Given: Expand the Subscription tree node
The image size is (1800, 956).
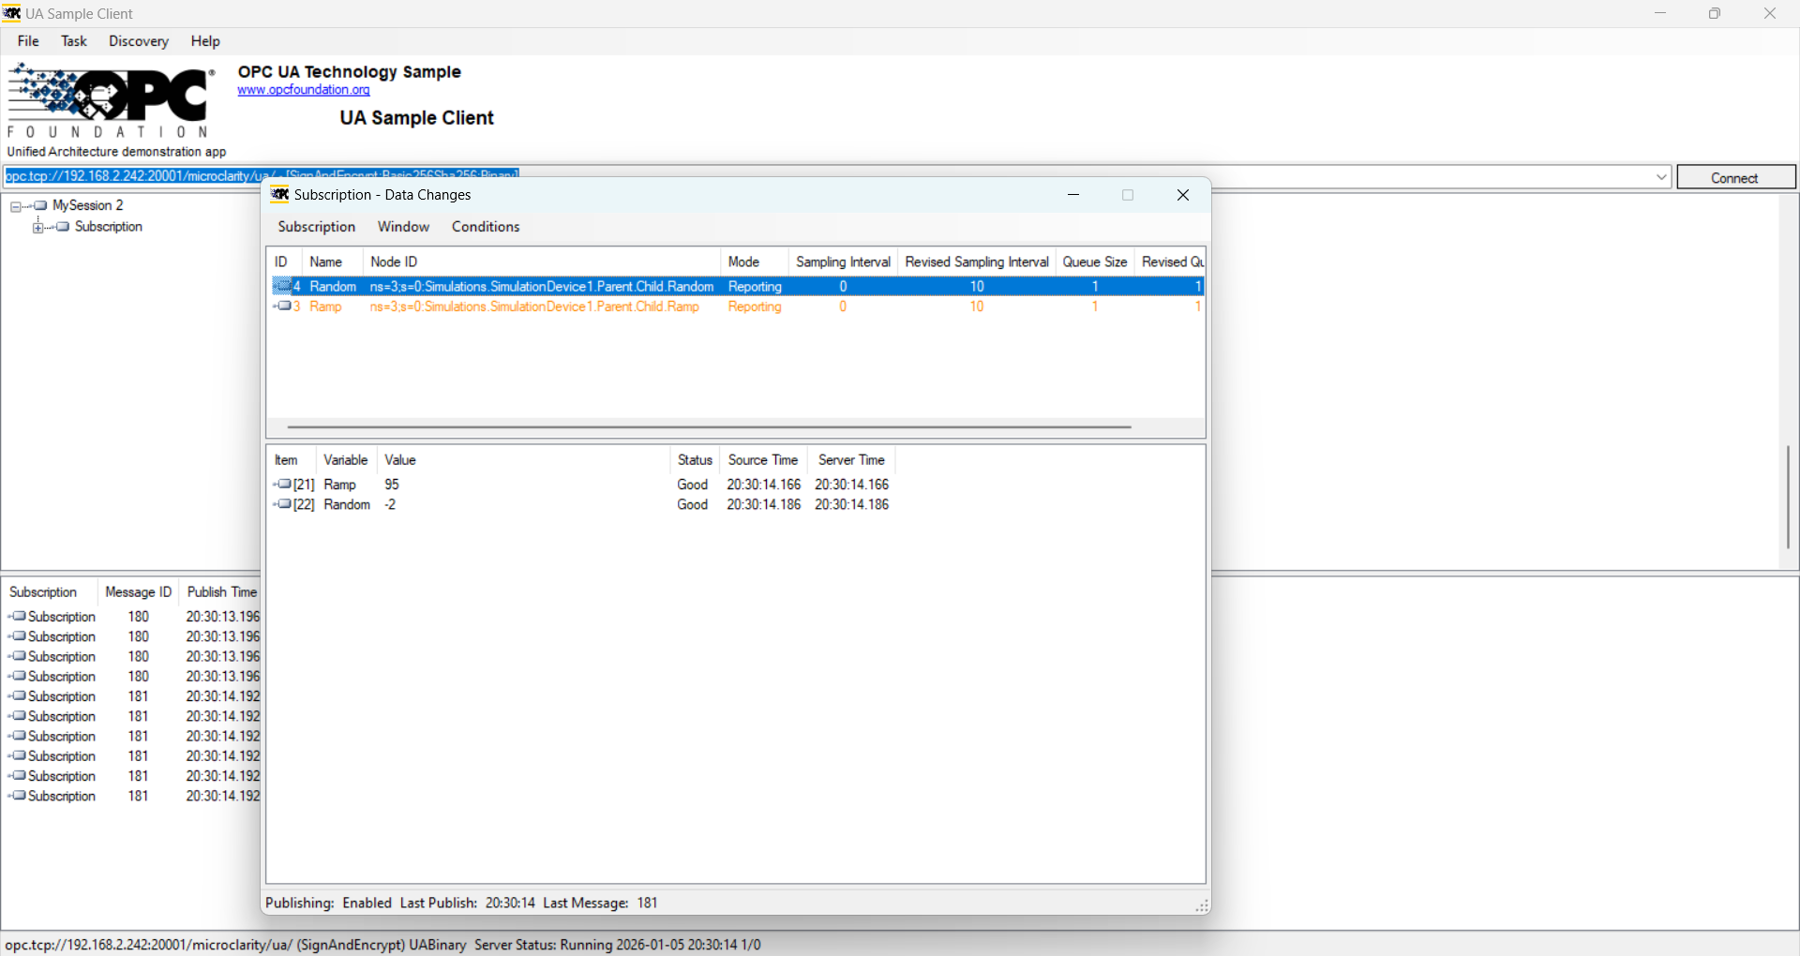Looking at the screenshot, I should (37, 226).
